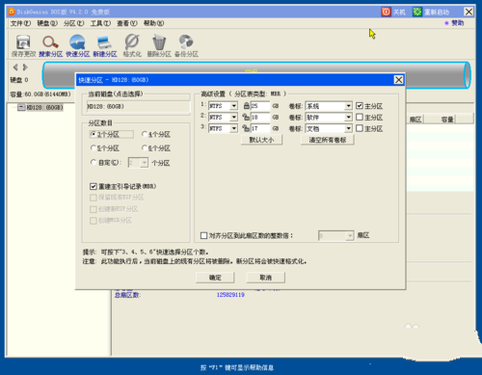Select the 3个分区 radio option
Viewport: 482px width, 375px height.
tap(94, 134)
